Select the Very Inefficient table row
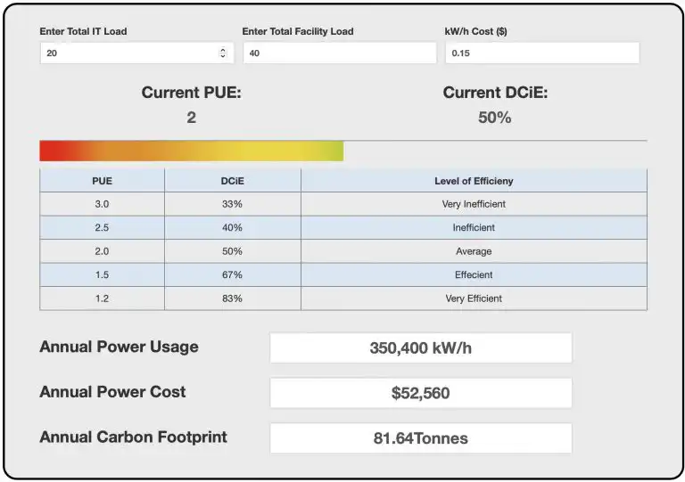The height and width of the screenshot is (482, 685). coord(343,204)
